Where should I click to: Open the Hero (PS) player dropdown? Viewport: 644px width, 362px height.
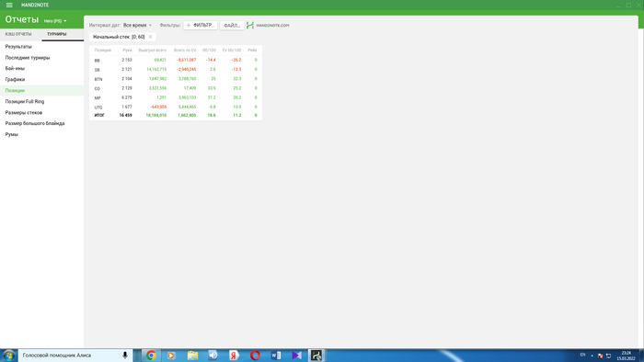pos(55,21)
